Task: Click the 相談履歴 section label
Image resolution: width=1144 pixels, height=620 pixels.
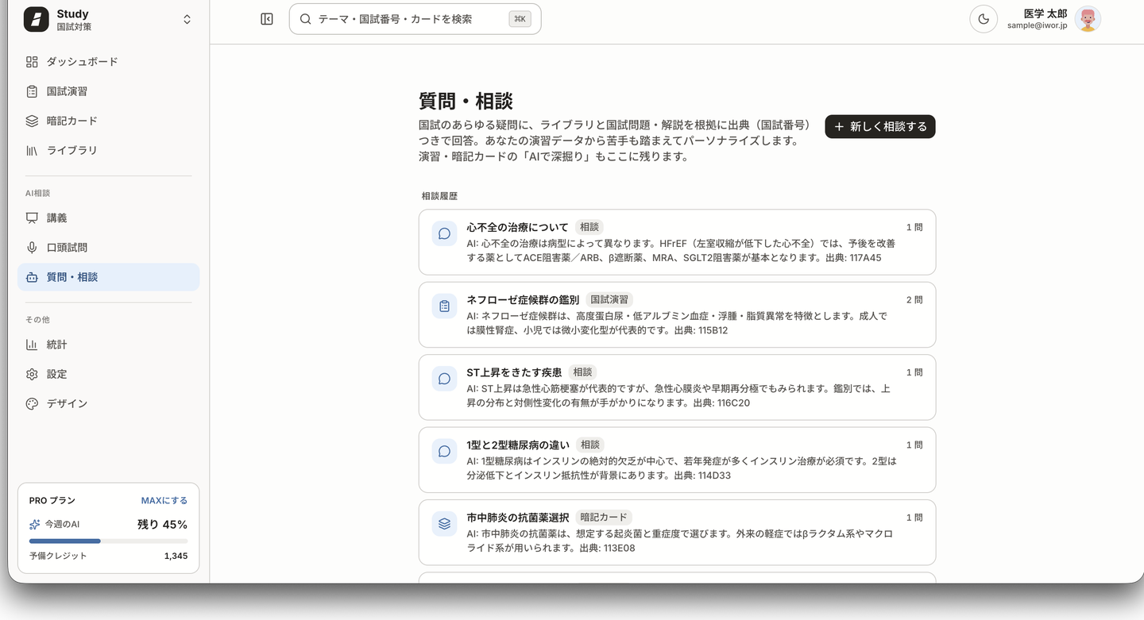Action: (x=439, y=196)
